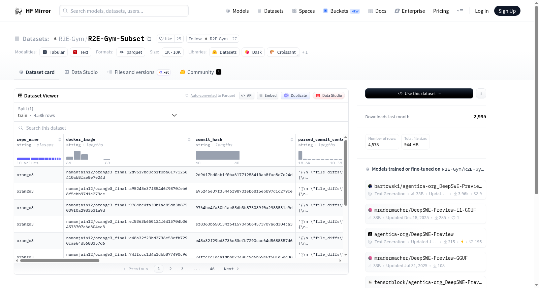This screenshot has width=539, height=288.
Task: Open the Datasets library tag
Action: 224,52
